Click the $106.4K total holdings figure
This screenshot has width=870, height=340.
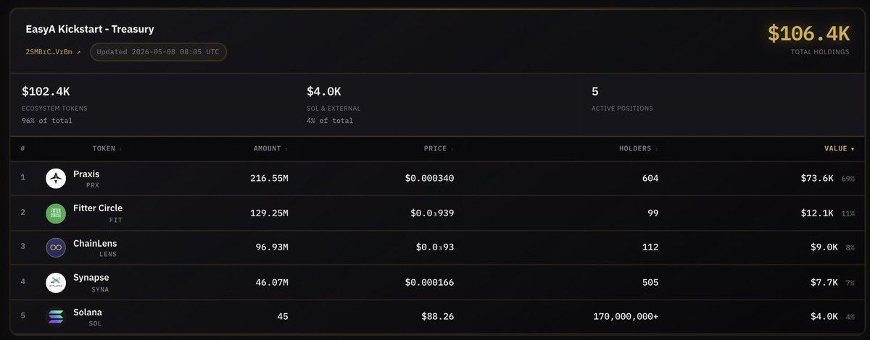coord(808,33)
